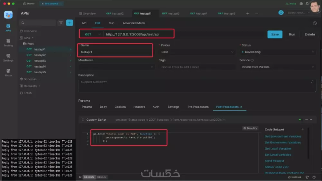
Task: Open the Trash item in API tree
Action: (26, 93)
